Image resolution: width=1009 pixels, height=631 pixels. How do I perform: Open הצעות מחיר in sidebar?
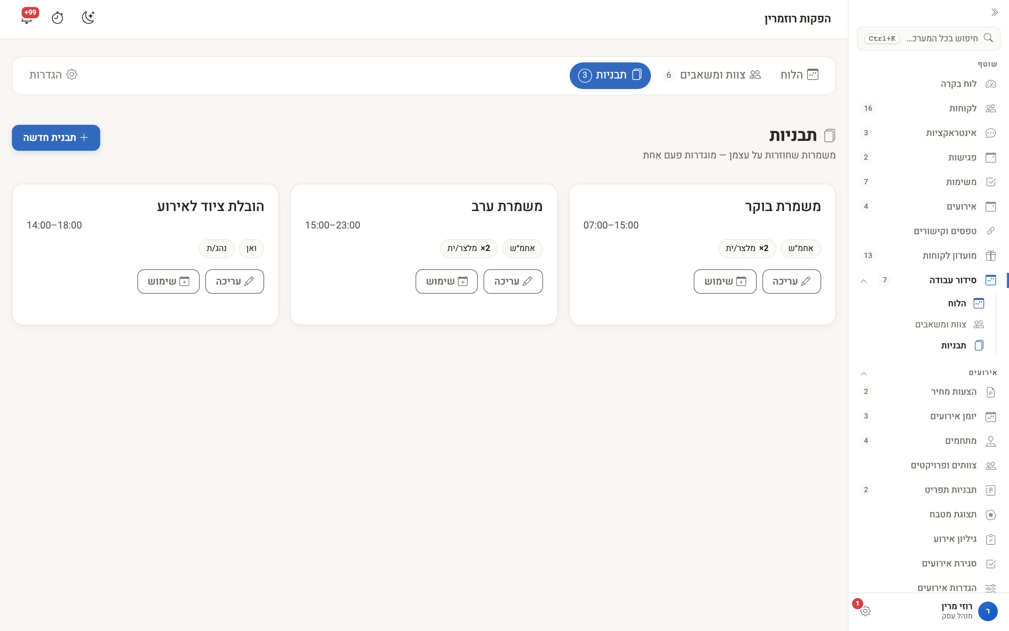(928, 392)
